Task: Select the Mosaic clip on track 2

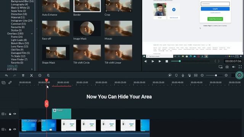Action: click(x=61, y=114)
